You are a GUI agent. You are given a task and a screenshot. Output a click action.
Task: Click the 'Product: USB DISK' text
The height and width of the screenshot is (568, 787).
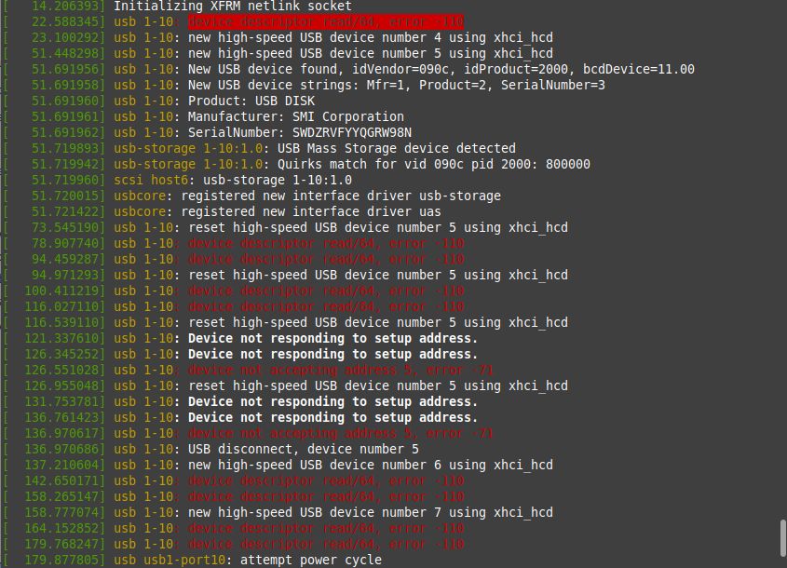click(251, 101)
